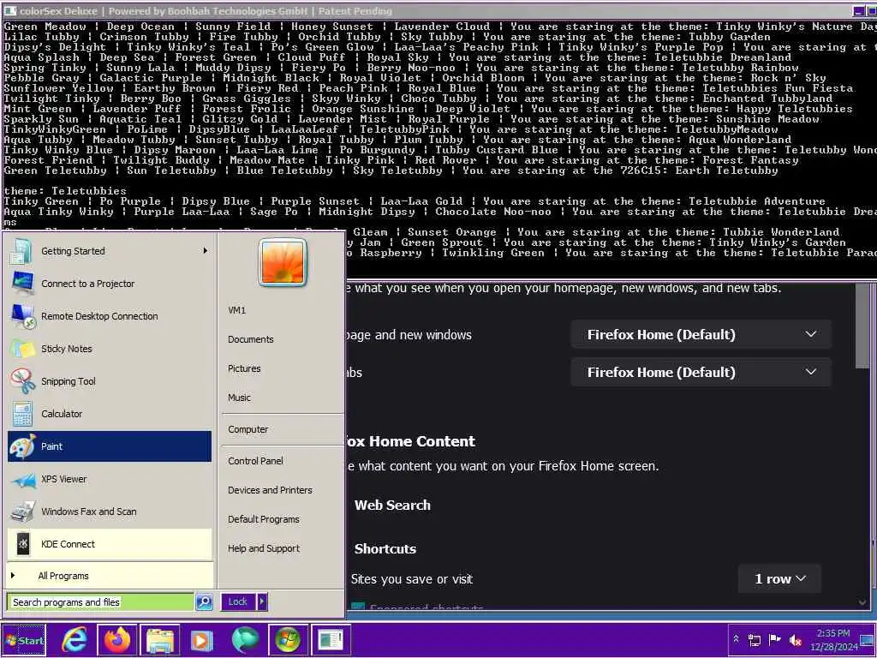The width and height of the screenshot is (877, 658).
Task: Open new tabs Firefox Home dropdown
Action: [x=701, y=372]
